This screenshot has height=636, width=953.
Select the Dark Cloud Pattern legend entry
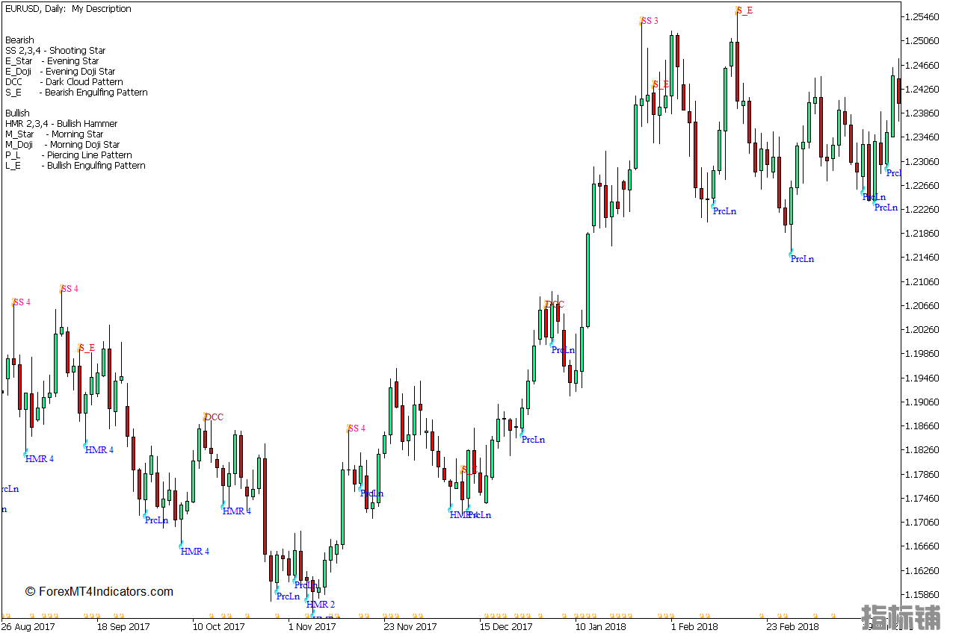coord(64,82)
